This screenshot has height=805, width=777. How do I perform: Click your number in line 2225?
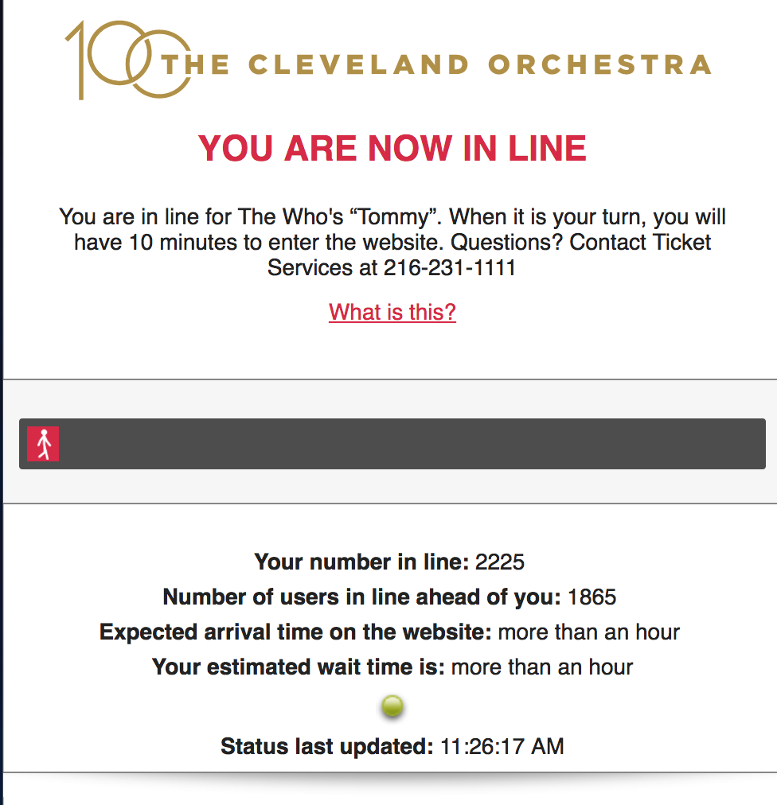point(499,562)
